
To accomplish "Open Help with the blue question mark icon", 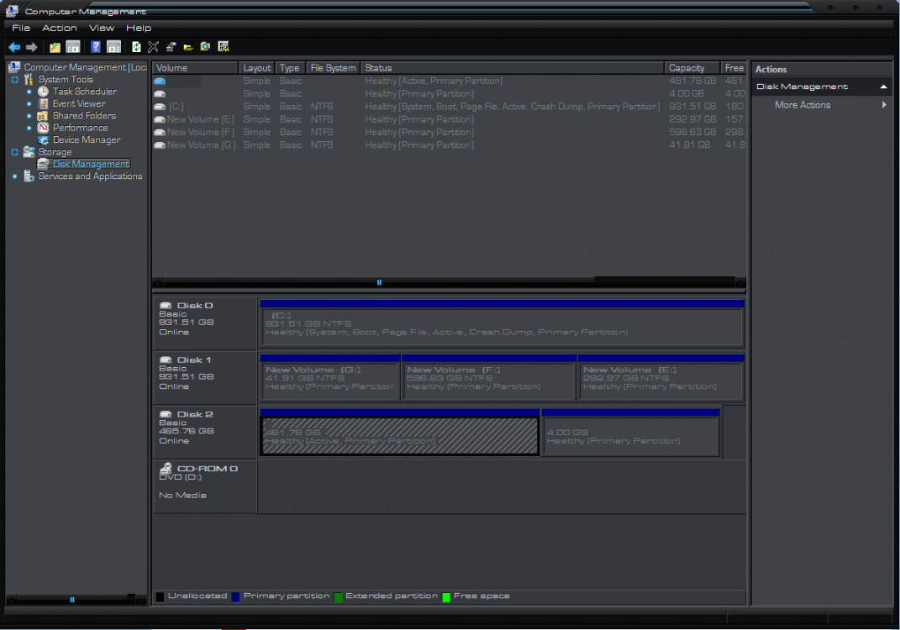I will (96, 47).
